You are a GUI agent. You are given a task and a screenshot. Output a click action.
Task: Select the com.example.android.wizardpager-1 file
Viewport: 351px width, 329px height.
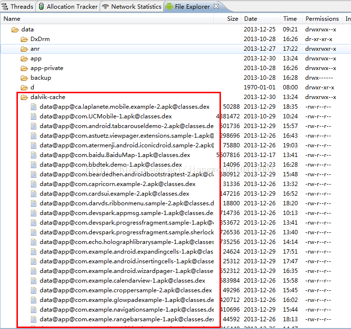tap(127, 271)
